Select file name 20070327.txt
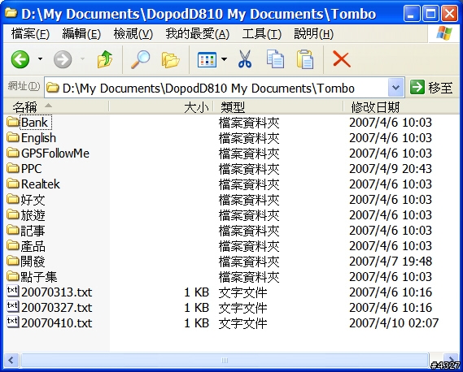The width and height of the screenshot is (463, 372). (57, 308)
